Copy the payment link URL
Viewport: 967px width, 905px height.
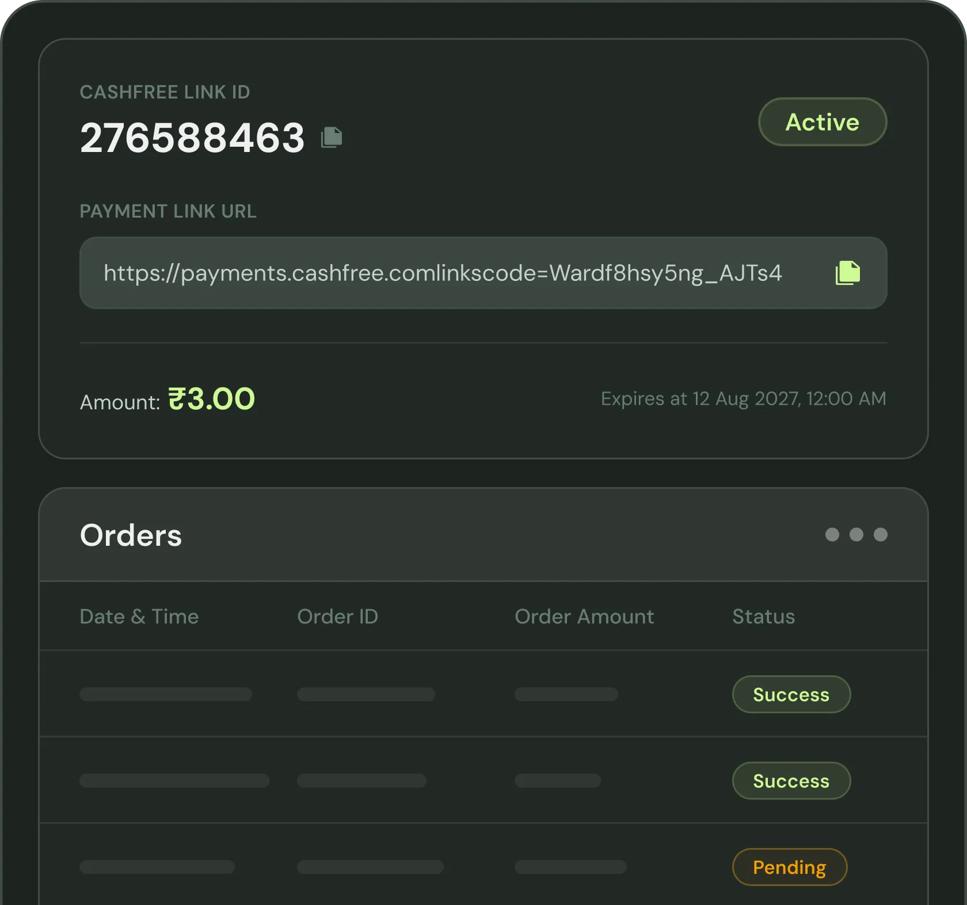pos(848,273)
